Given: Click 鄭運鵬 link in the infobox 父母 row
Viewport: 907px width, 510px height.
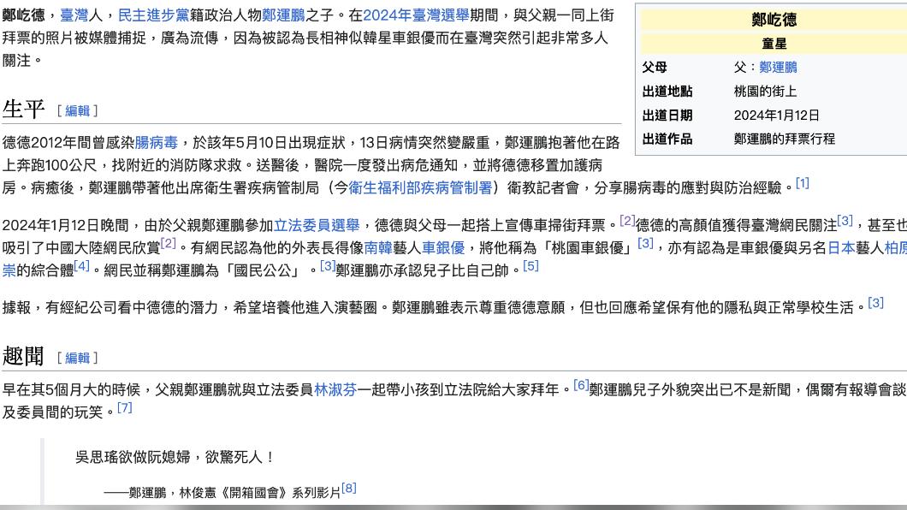Looking at the screenshot, I should [x=778, y=68].
